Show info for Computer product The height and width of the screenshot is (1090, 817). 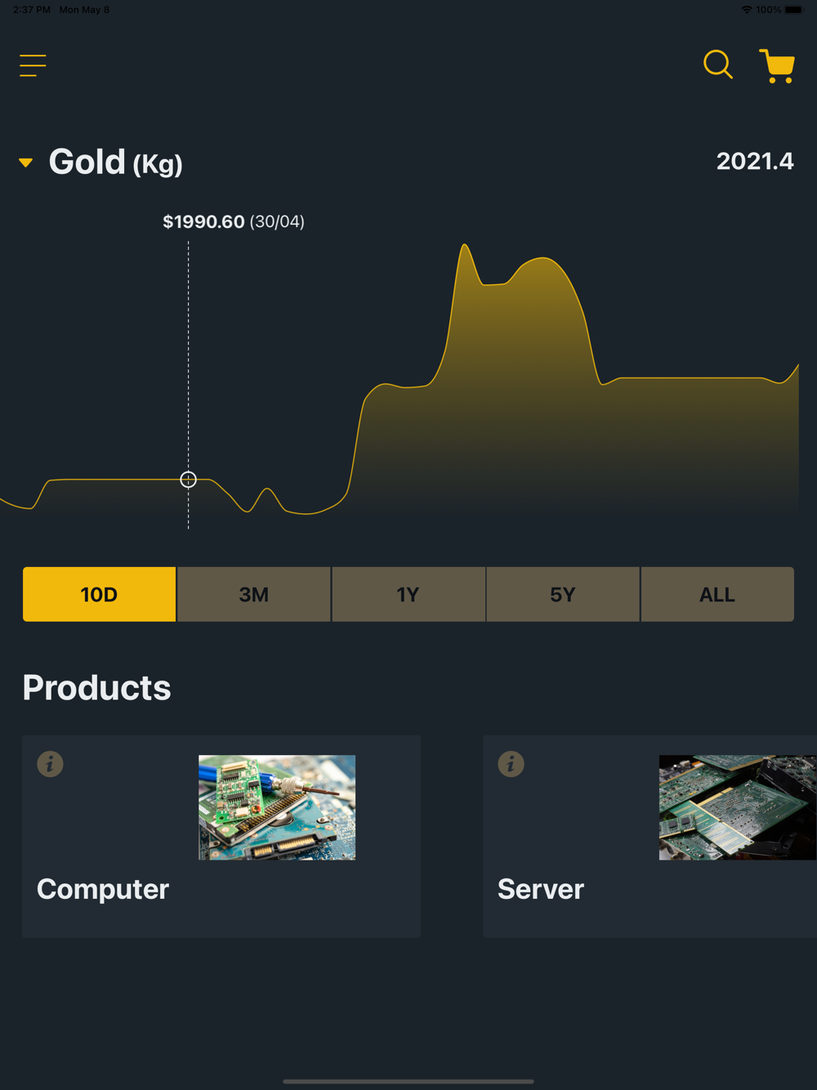click(50, 764)
